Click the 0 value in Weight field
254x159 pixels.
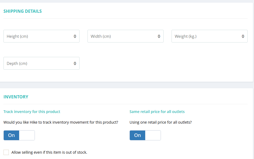243,36
